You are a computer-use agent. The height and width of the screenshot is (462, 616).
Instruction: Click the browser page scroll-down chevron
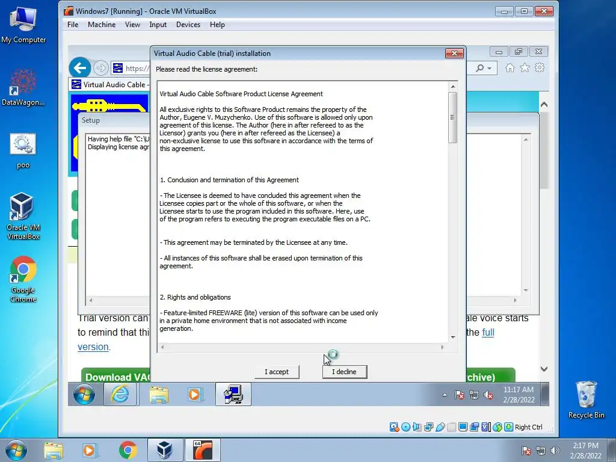pyautogui.click(x=544, y=369)
